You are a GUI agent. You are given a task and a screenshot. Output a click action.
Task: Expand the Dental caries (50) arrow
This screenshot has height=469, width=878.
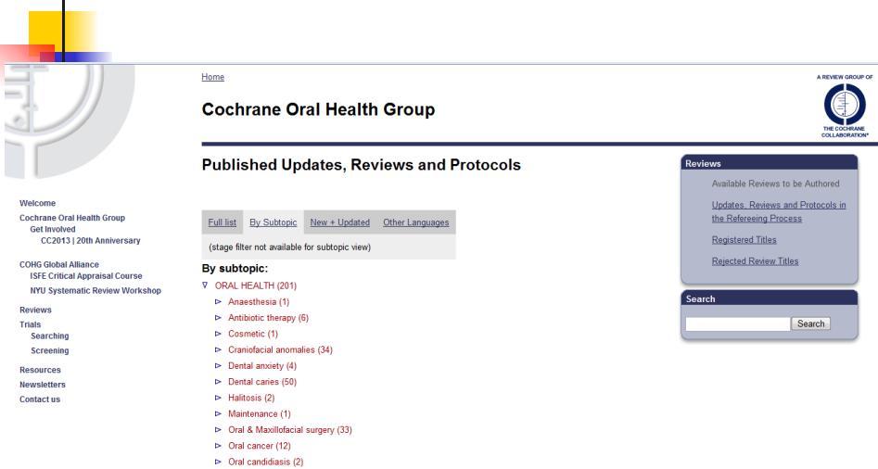pos(219,382)
